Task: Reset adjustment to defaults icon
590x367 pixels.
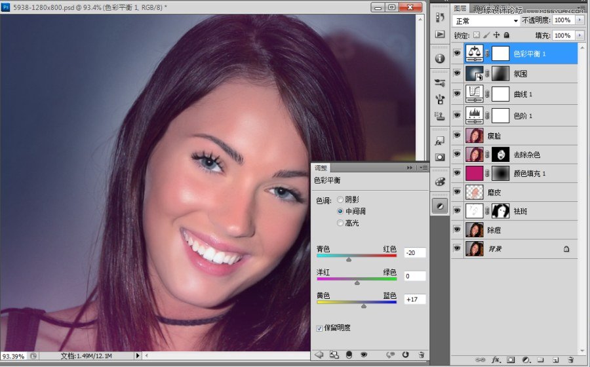Action: (x=405, y=355)
